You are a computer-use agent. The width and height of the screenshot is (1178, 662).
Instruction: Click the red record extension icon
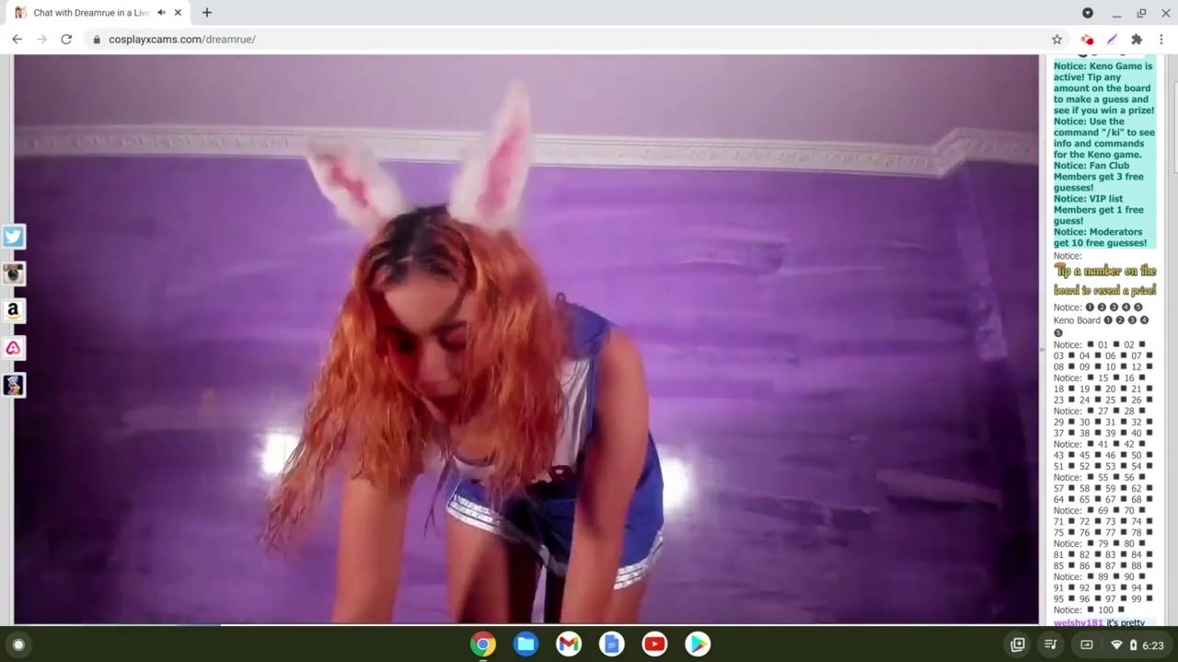click(1087, 40)
